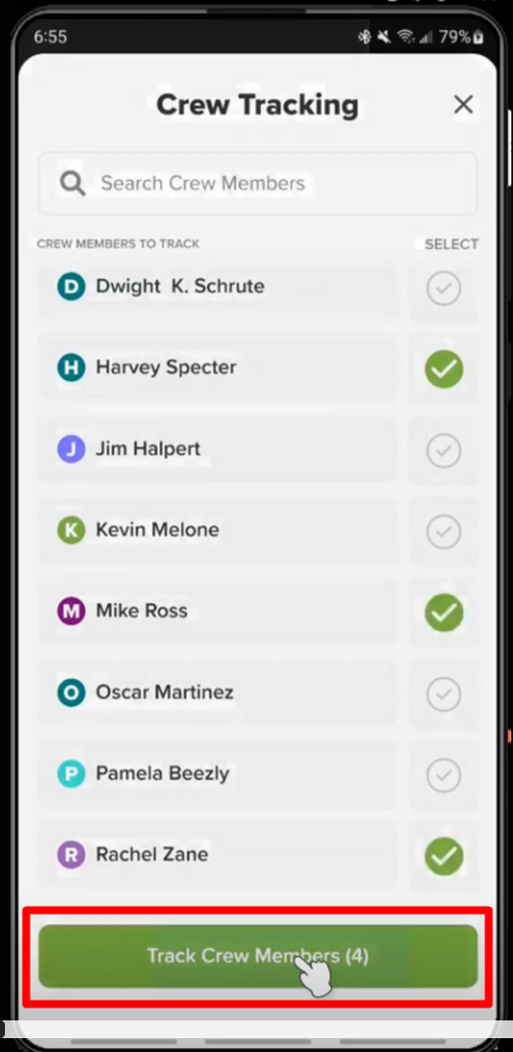Click Jim's J avatar icon
This screenshot has width=513, height=1052.
coord(71,448)
